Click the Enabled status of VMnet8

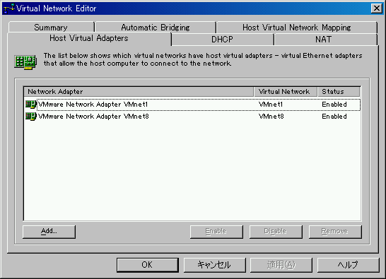[x=334, y=116]
